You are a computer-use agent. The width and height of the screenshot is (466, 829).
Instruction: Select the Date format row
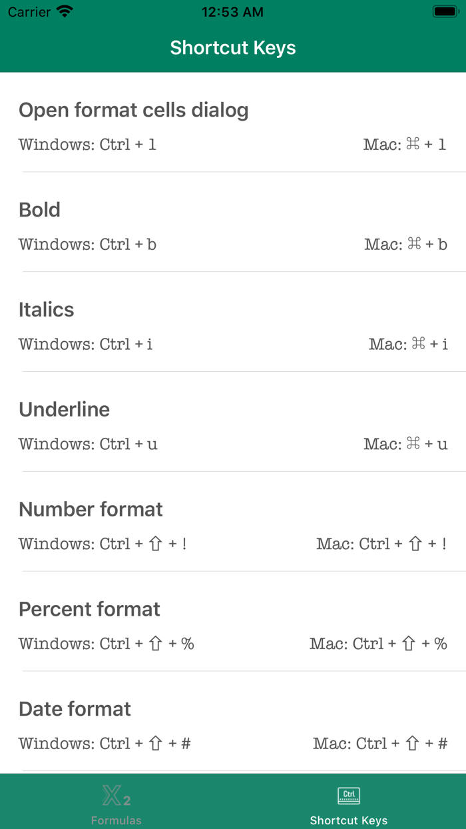click(x=75, y=709)
